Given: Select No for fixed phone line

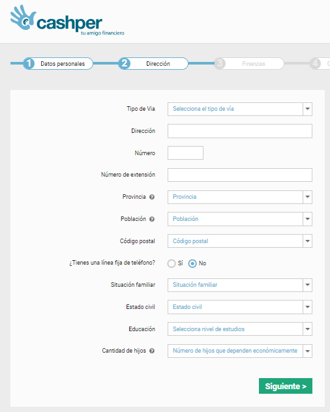Looking at the screenshot, I should [192, 263].
